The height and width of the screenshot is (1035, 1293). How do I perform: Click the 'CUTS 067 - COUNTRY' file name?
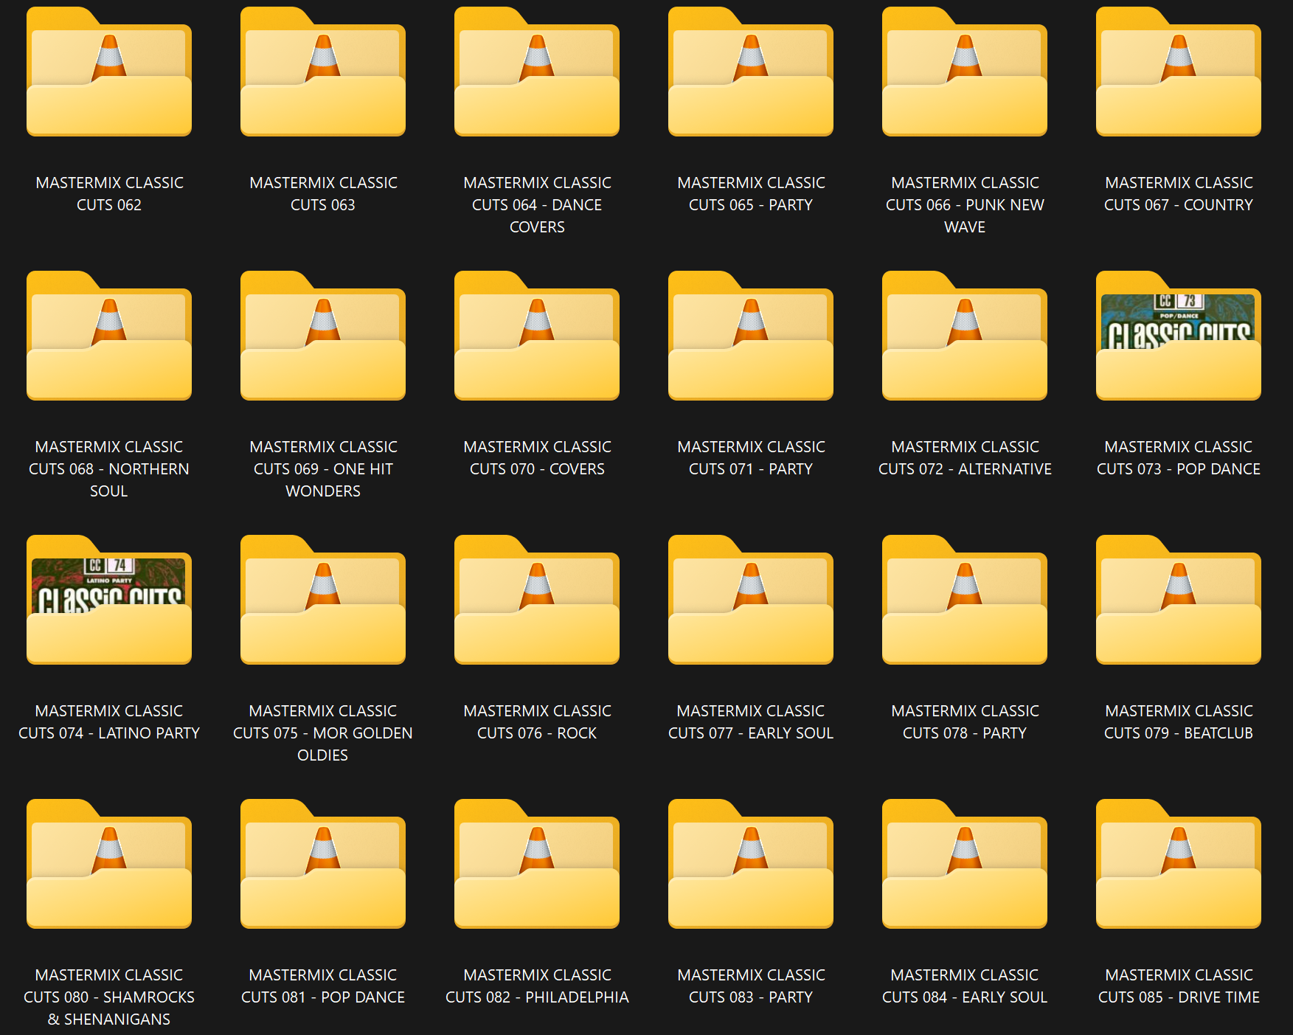(1179, 204)
